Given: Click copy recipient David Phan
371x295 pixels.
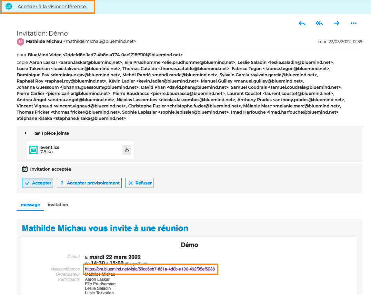Looking at the screenshot, I should click(185, 87).
